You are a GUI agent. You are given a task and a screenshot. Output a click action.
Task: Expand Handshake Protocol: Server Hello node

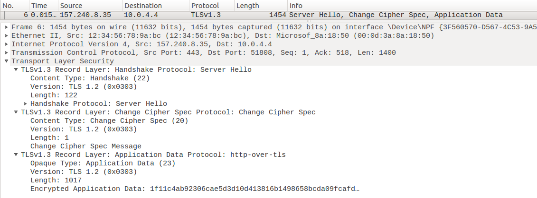(x=25, y=103)
